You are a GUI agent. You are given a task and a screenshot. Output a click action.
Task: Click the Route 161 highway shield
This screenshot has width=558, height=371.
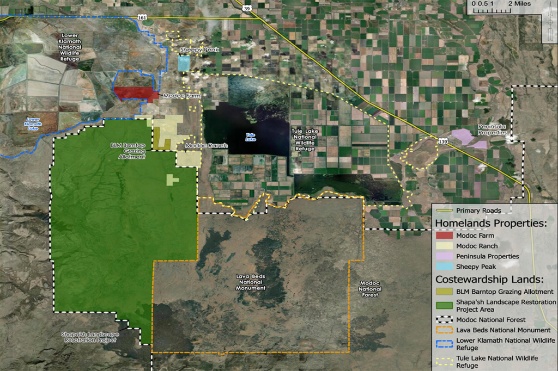142,17
